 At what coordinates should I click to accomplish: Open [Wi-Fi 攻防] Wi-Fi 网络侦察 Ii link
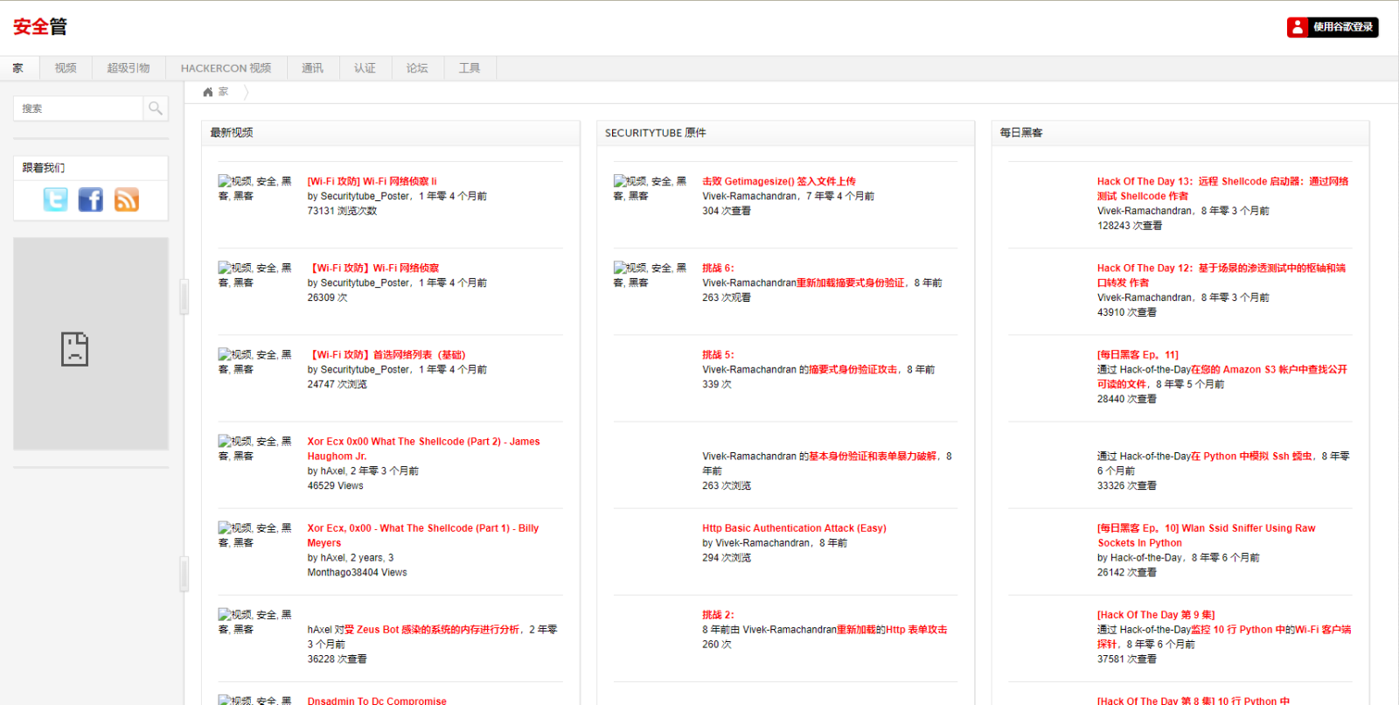(372, 181)
